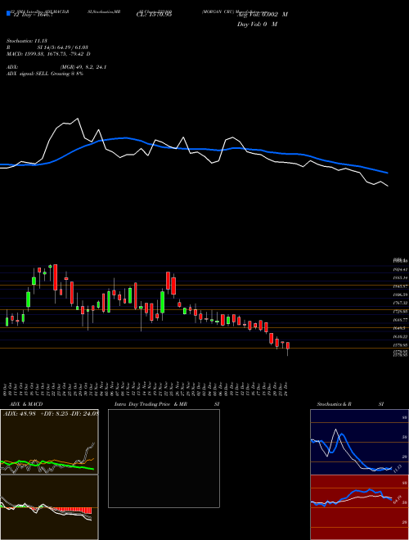Open the empty intraday trading price panel
This screenshot has height=540, width=409.
click(164, 458)
